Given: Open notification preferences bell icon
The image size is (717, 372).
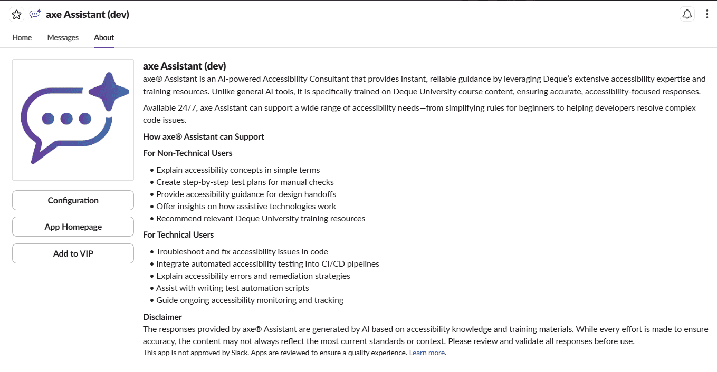Looking at the screenshot, I should click(687, 15).
